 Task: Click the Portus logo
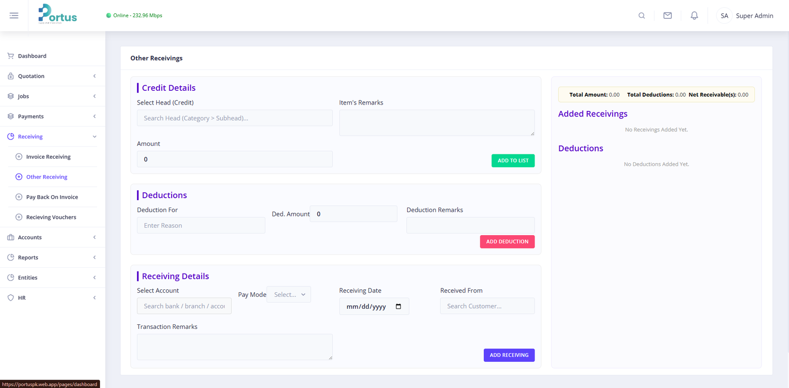click(58, 15)
